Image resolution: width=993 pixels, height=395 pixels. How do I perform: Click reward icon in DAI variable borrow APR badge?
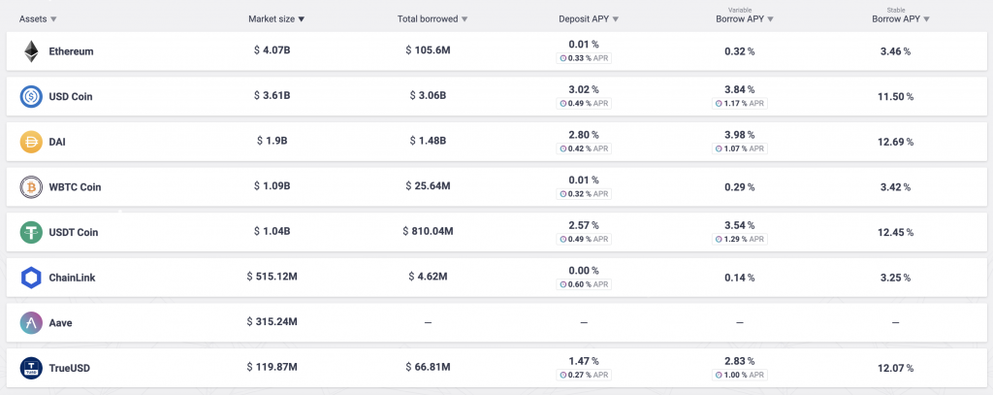coord(719,149)
